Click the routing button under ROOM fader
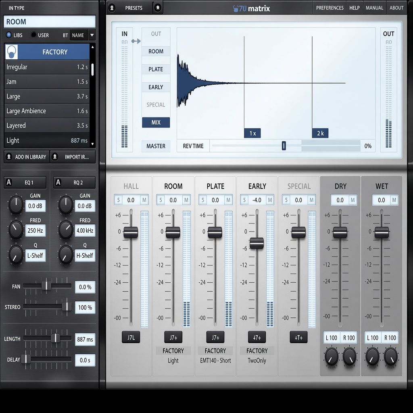The image size is (413, 413). click(x=173, y=337)
